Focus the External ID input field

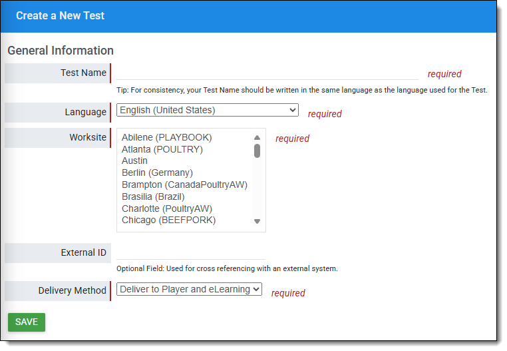[x=191, y=253]
